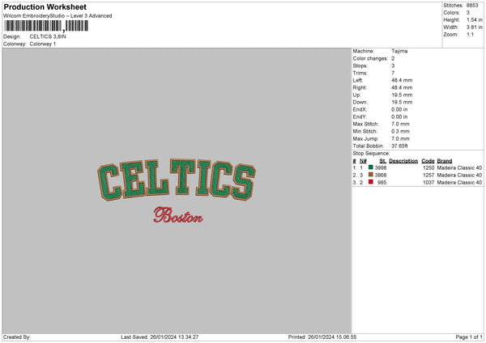Click the Page 1 of 1 footer text

(469, 337)
